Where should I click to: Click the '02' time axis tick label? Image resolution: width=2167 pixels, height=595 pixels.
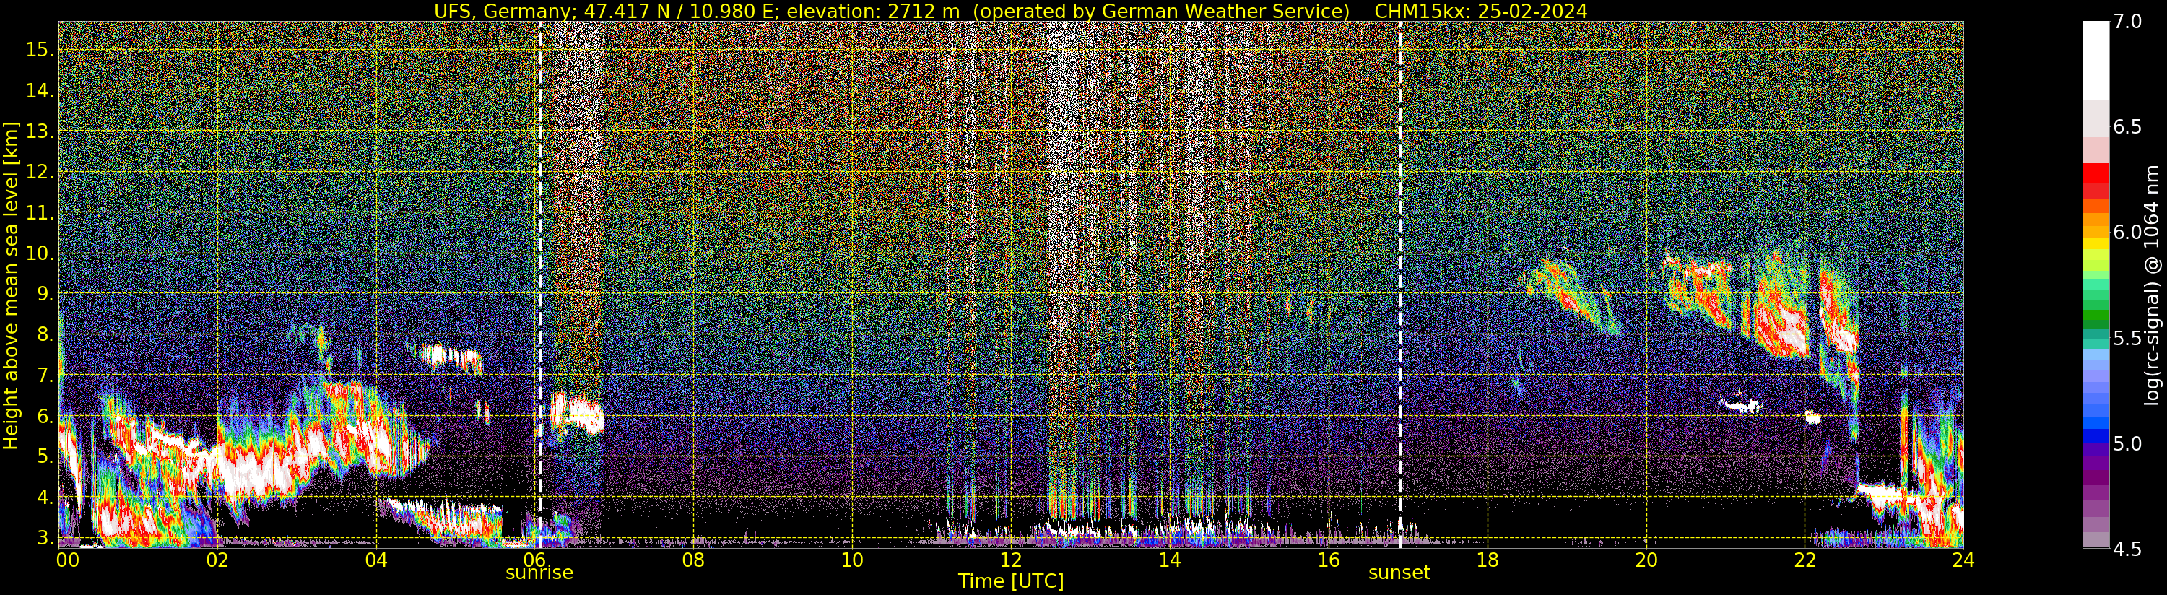coord(217,560)
